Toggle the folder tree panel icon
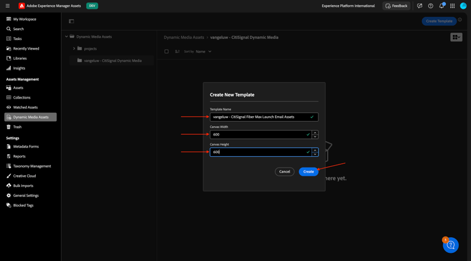The image size is (471, 261). point(72,21)
